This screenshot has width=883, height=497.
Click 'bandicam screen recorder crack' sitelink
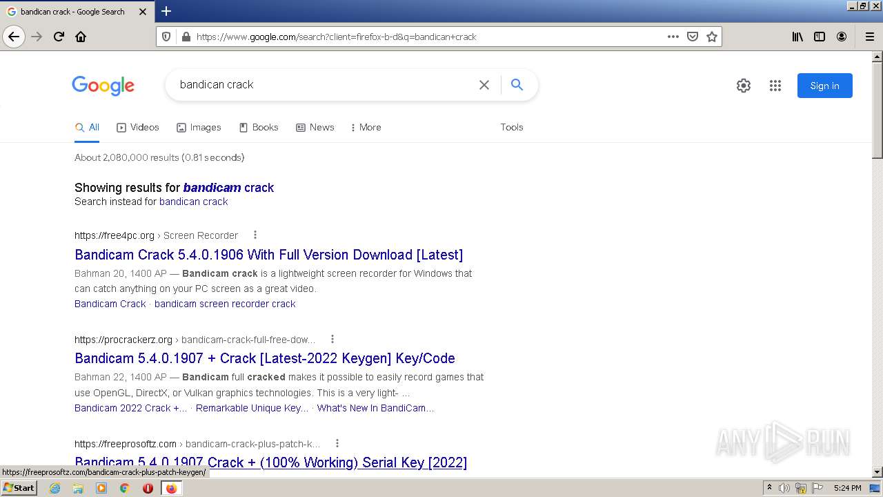pyautogui.click(x=225, y=304)
